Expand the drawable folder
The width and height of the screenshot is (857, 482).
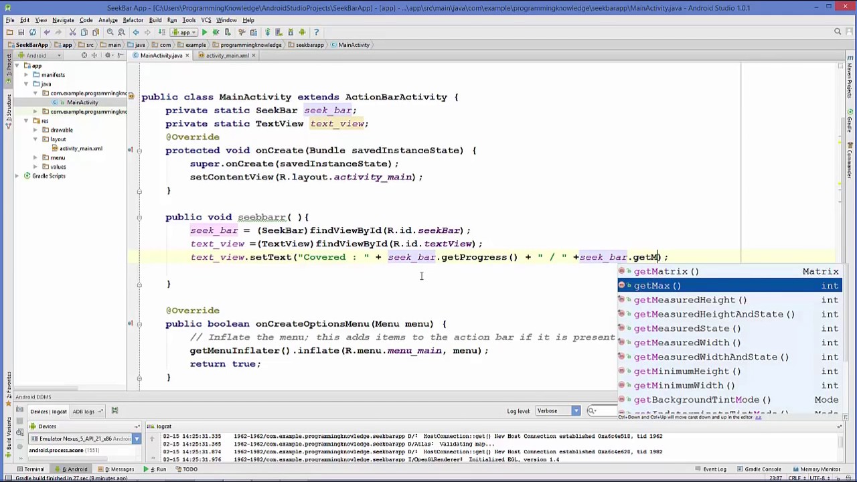pos(35,130)
